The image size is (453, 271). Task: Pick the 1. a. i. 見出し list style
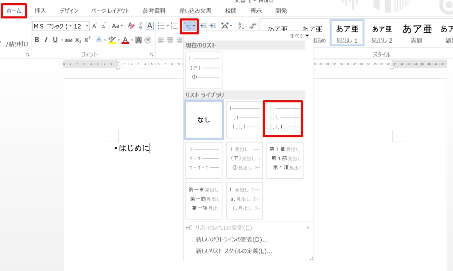244,201
